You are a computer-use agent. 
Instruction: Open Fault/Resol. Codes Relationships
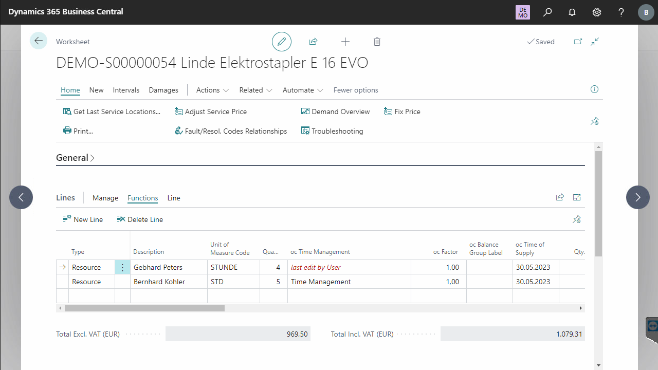[x=231, y=131]
